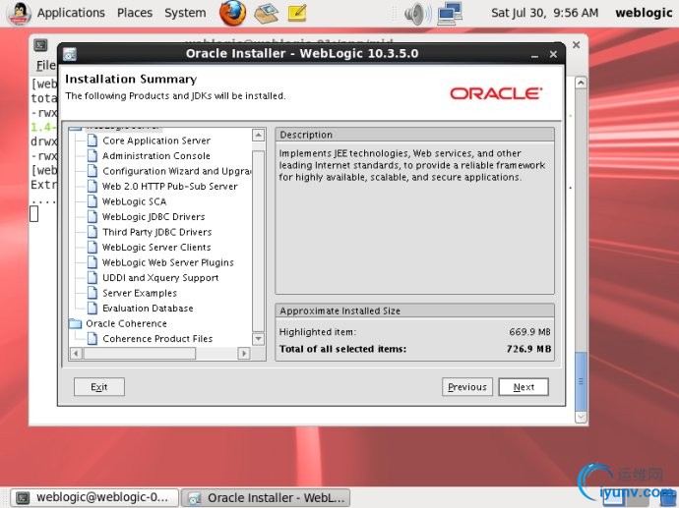
Task: Select UDDI and Xquery Support item
Action: (160, 277)
